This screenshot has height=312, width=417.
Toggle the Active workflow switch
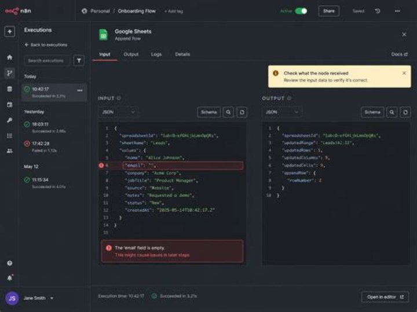point(301,11)
